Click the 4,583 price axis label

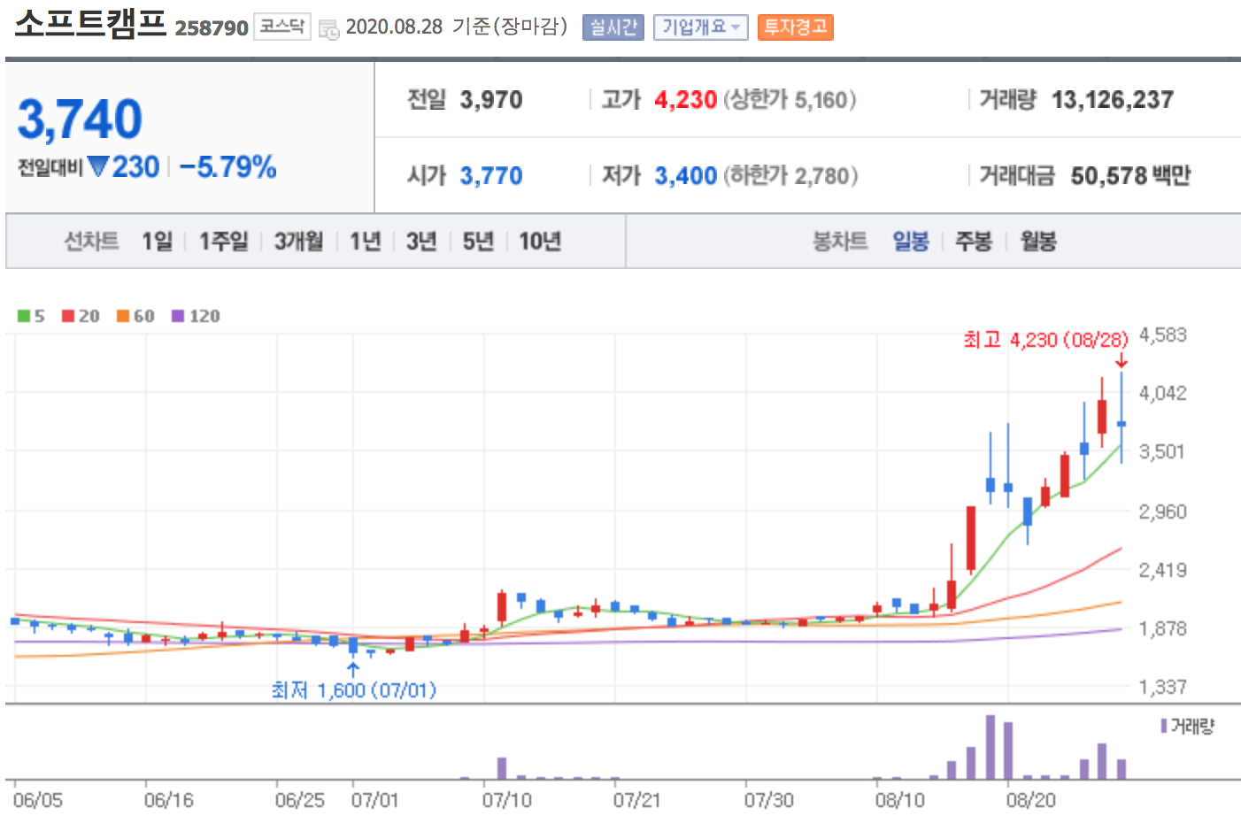click(1163, 335)
